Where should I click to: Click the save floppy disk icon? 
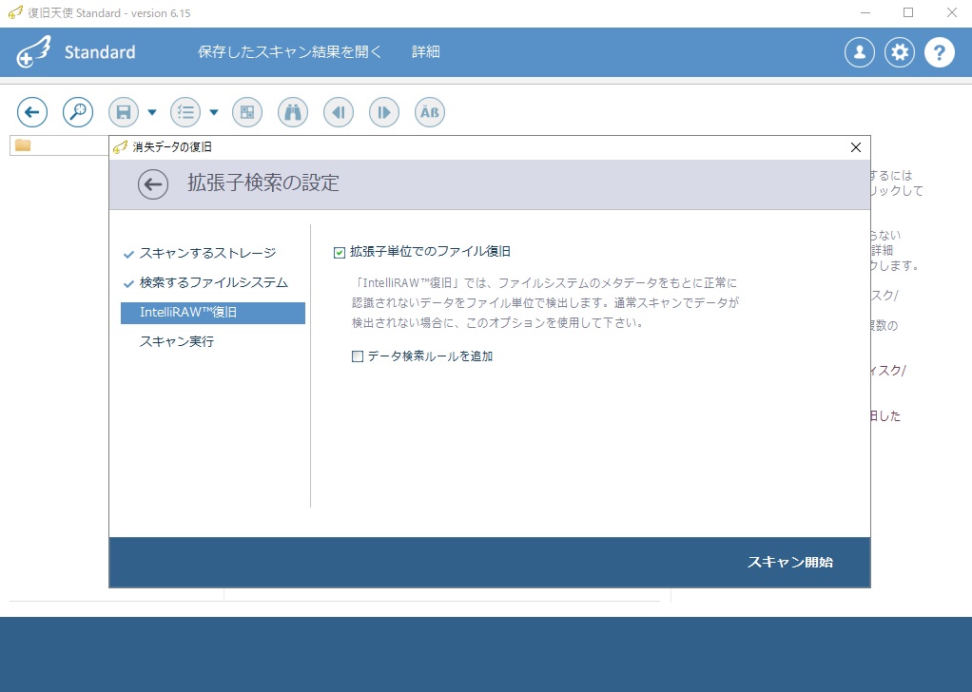pos(124,112)
